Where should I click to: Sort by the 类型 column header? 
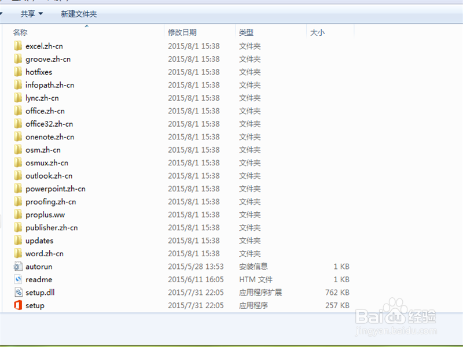tap(247, 32)
